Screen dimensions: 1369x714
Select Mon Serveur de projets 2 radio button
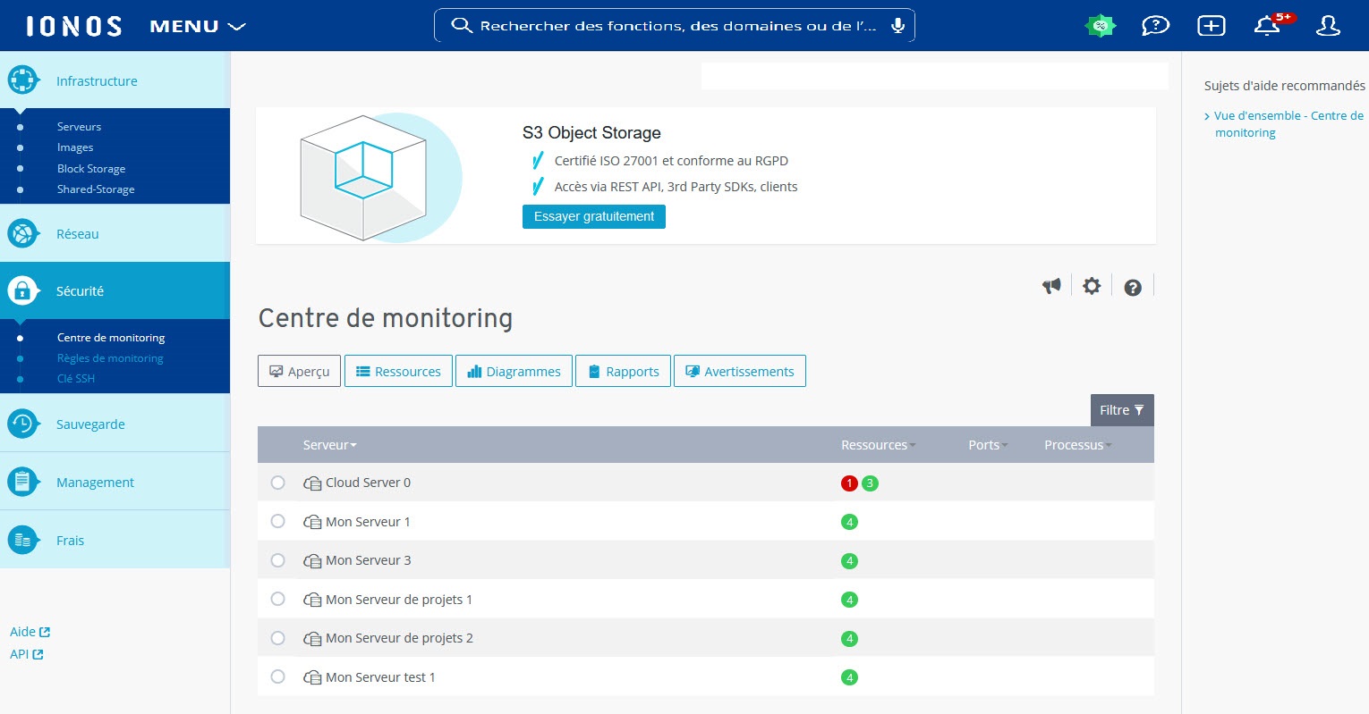pyautogui.click(x=277, y=638)
